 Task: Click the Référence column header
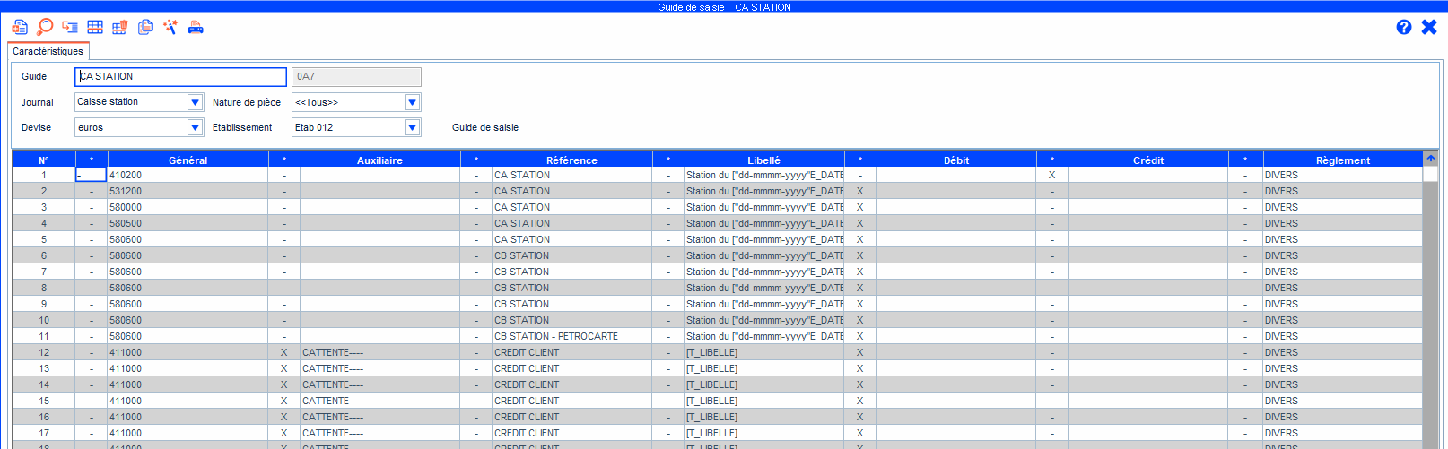tap(571, 160)
